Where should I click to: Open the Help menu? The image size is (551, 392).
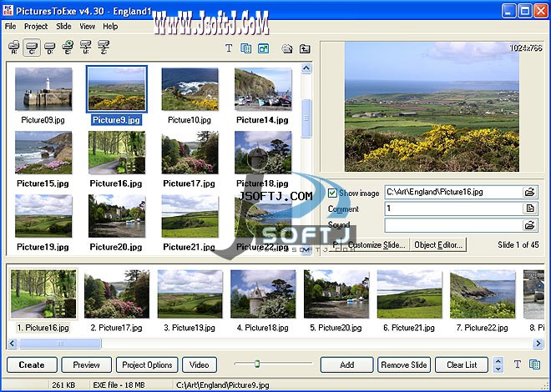tap(110, 27)
